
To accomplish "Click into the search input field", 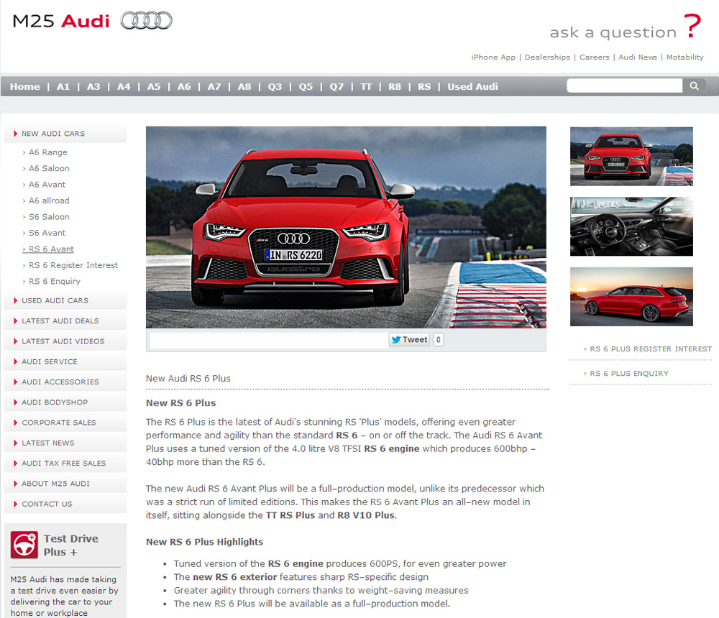I will pos(624,86).
